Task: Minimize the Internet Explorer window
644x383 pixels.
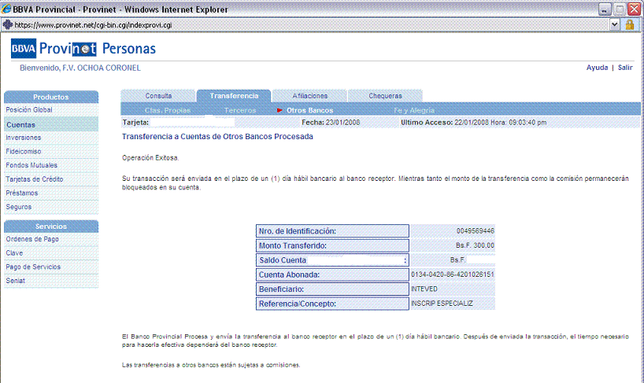Action: point(605,9)
